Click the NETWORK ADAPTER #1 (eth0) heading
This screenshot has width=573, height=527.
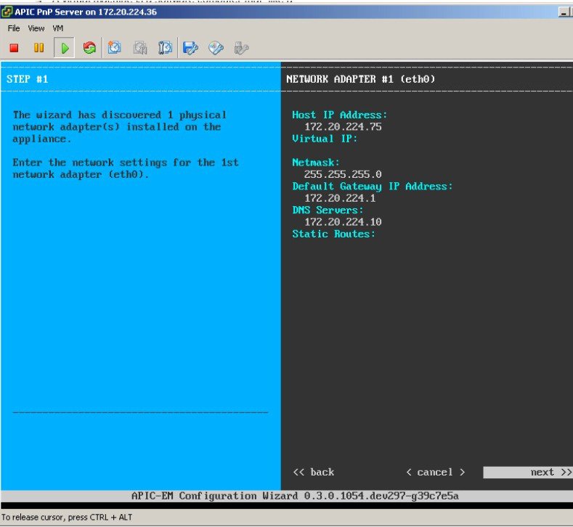pyautogui.click(x=361, y=79)
